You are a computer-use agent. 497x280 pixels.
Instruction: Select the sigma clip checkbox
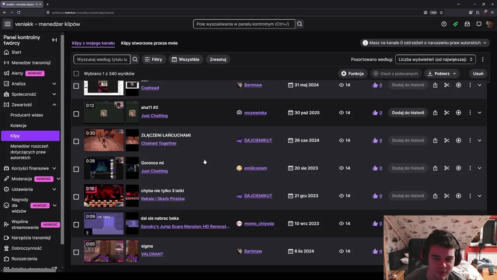click(x=76, y=252)
